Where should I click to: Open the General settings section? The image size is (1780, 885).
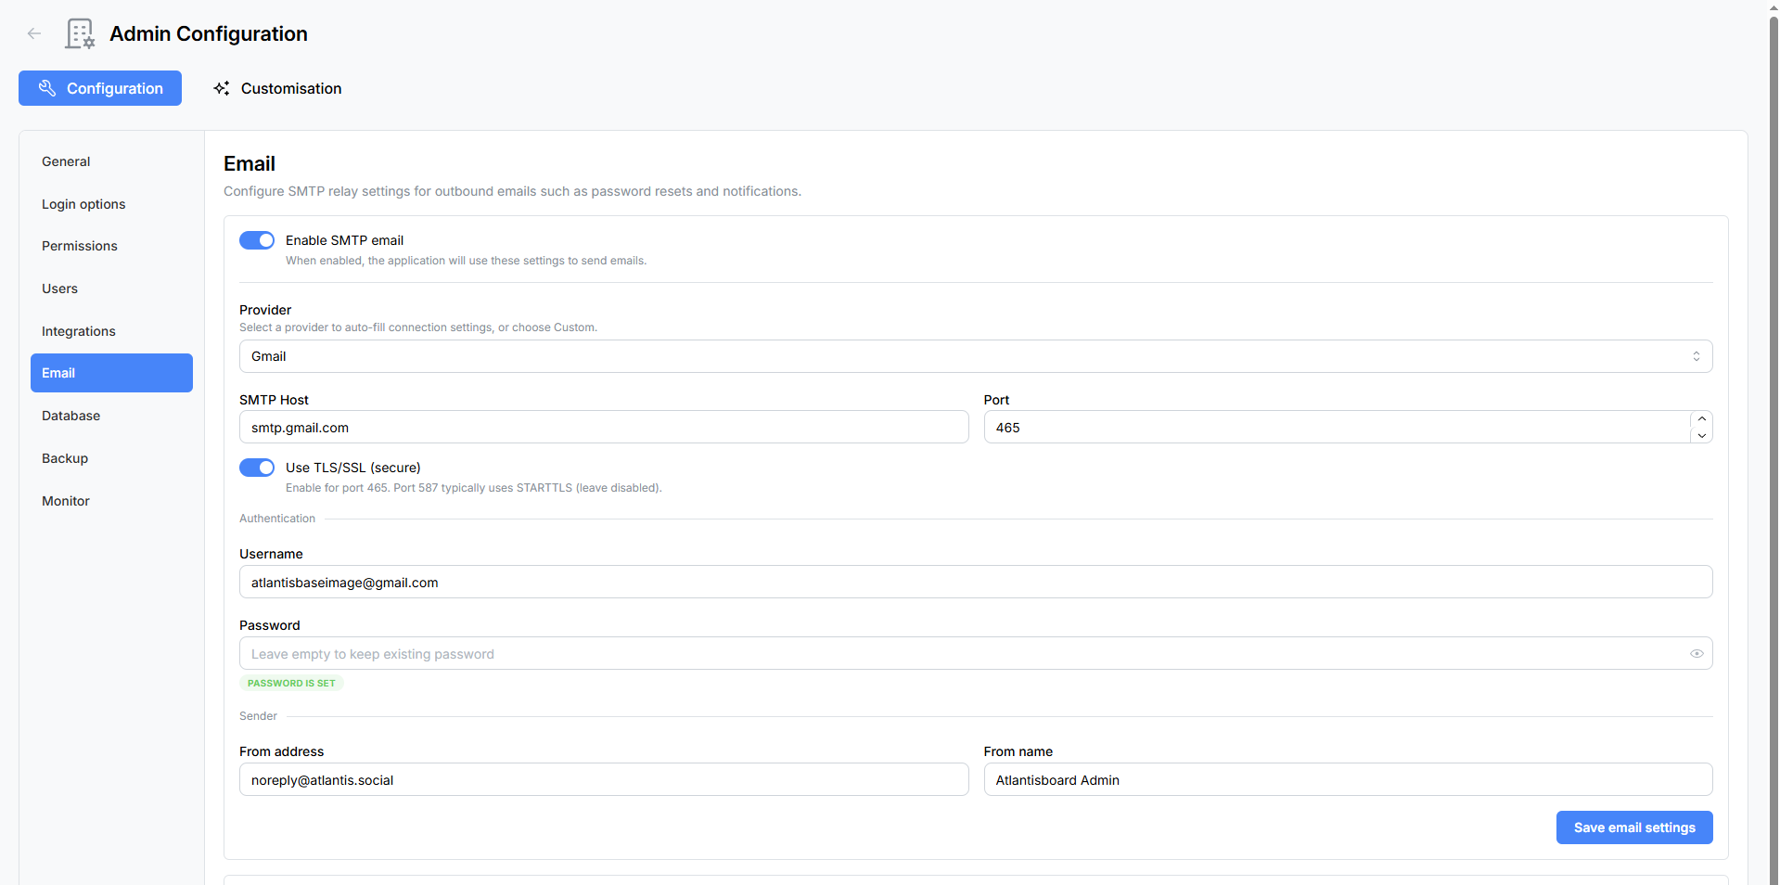pyautogui.click(x=111, y=161)
